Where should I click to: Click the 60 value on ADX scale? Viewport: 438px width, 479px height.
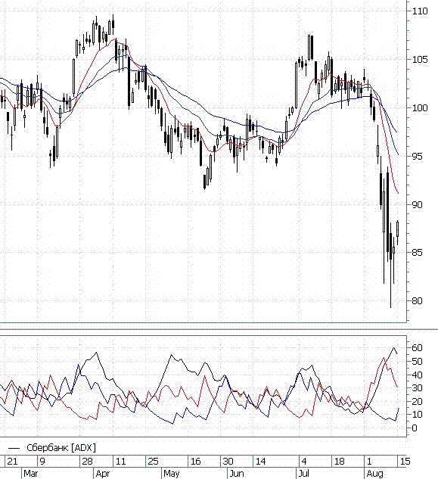tap(417, 347)
